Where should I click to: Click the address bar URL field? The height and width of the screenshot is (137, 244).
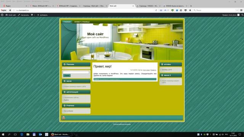(84, 10)
